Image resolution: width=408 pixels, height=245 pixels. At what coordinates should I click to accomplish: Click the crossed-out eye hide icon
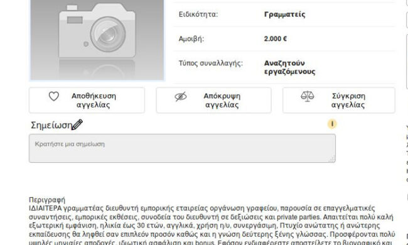pos(181,97)
